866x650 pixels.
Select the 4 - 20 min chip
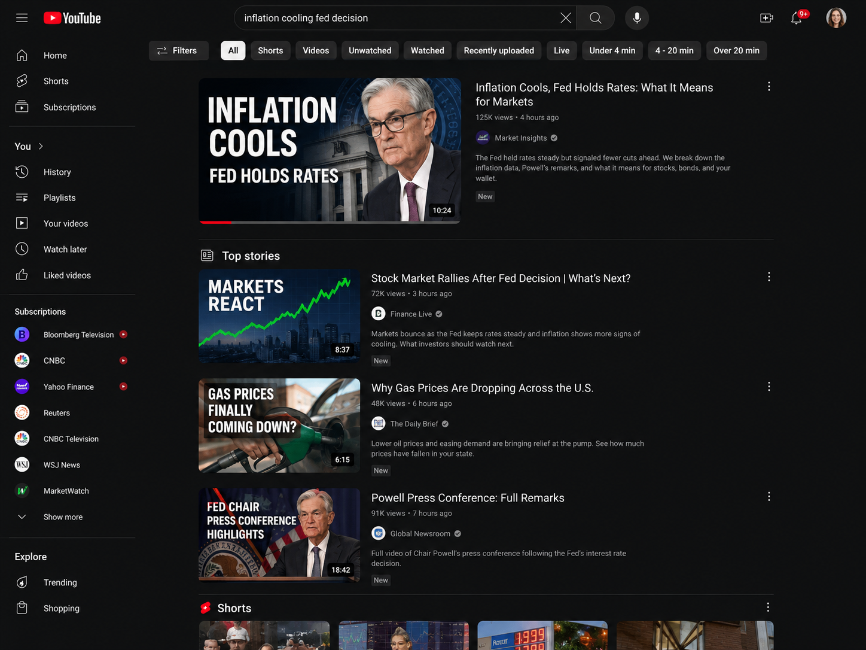[674, 50]
